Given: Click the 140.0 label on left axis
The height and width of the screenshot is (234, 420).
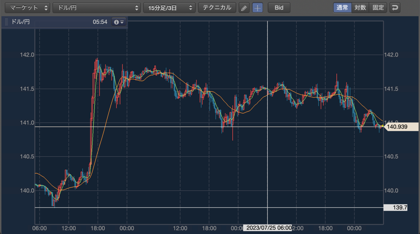Looking at the screenshot, I should tap(27, 190).
